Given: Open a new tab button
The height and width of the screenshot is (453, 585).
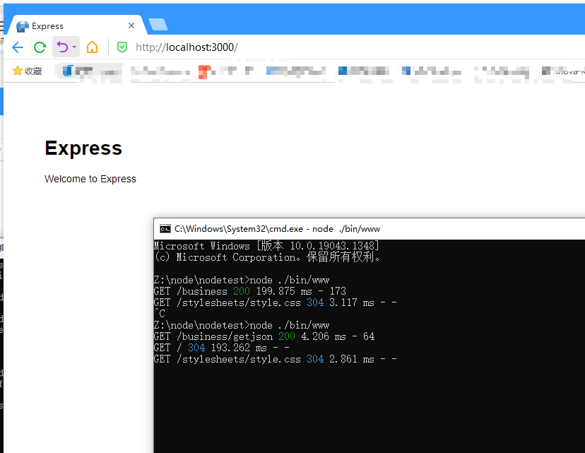Looking at the screenshot, I should 158,25.
